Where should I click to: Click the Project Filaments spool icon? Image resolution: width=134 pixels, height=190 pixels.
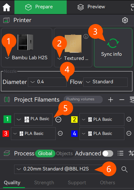(x=7, y=100)
